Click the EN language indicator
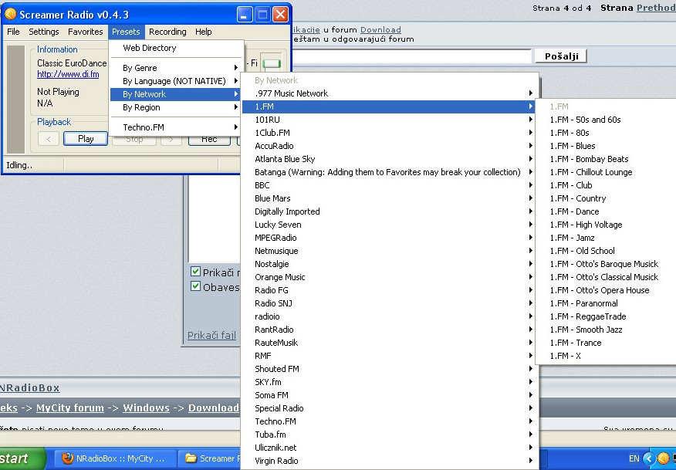The width and height of the screenshot is (676, 470). 634,458
